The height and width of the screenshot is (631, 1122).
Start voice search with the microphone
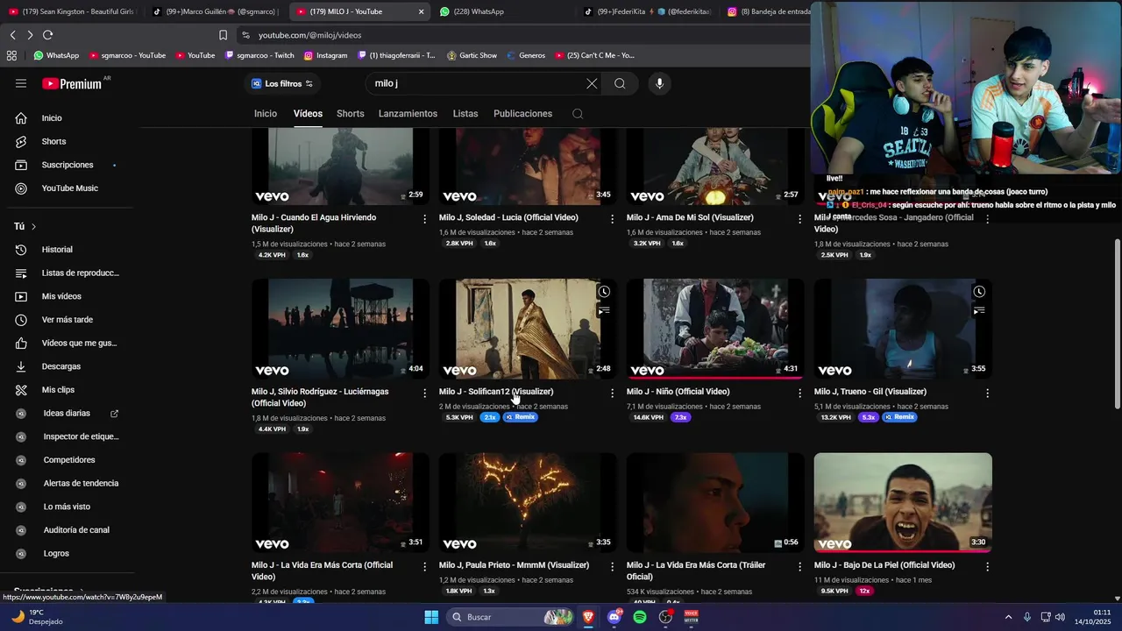(x=659, y=83)
